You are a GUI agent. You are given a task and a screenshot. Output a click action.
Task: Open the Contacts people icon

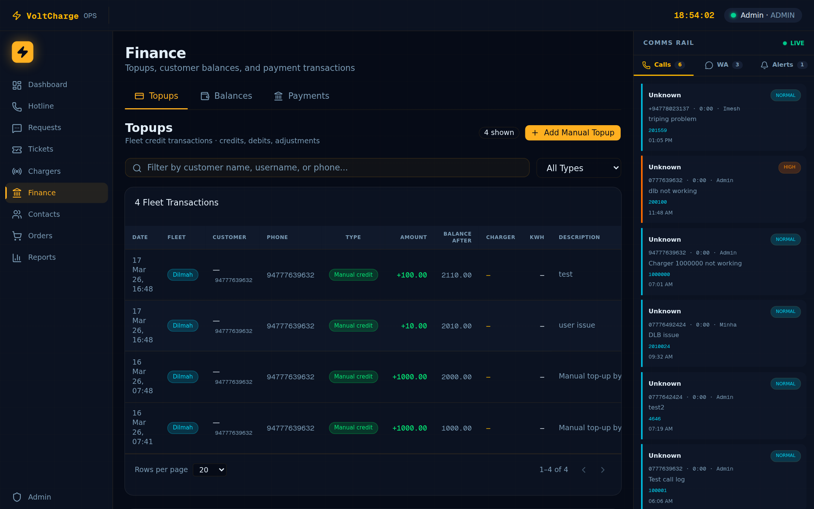pyautogui.click(x=17, y=215)
